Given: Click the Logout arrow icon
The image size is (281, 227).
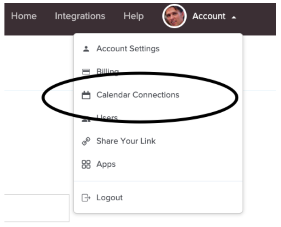Looking at the screenshot, I should (x=86, y=198).
